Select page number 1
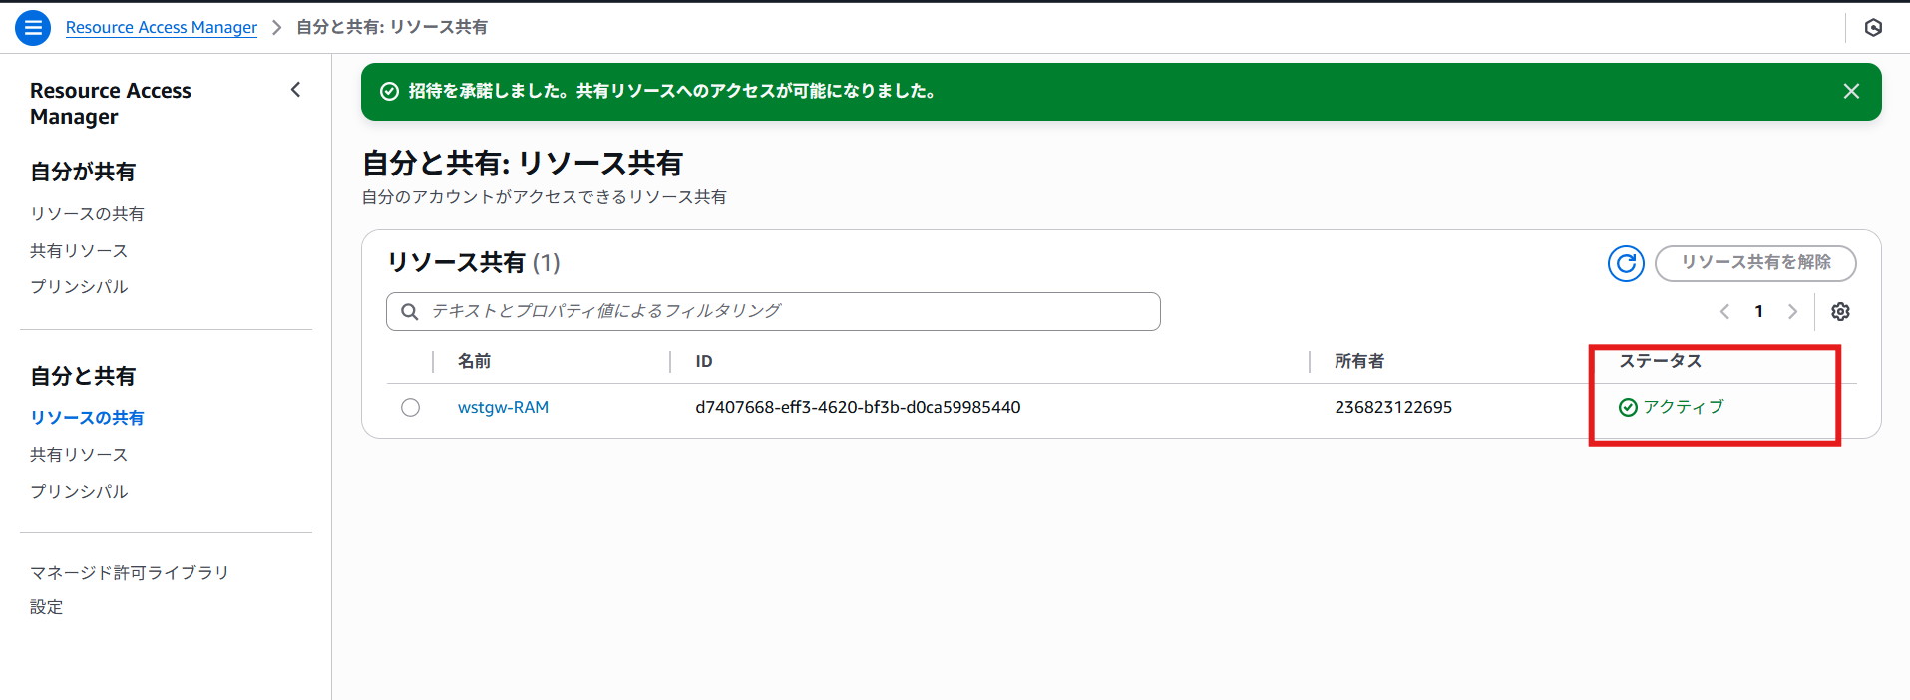Viewport: 1910px width, 700px height. pos(1758,312)
